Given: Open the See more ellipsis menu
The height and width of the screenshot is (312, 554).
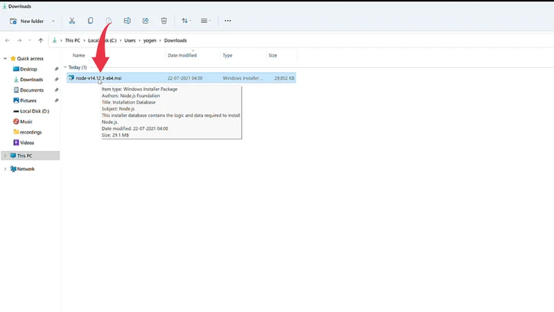Looking at the screenshot, I should (228, 21).
